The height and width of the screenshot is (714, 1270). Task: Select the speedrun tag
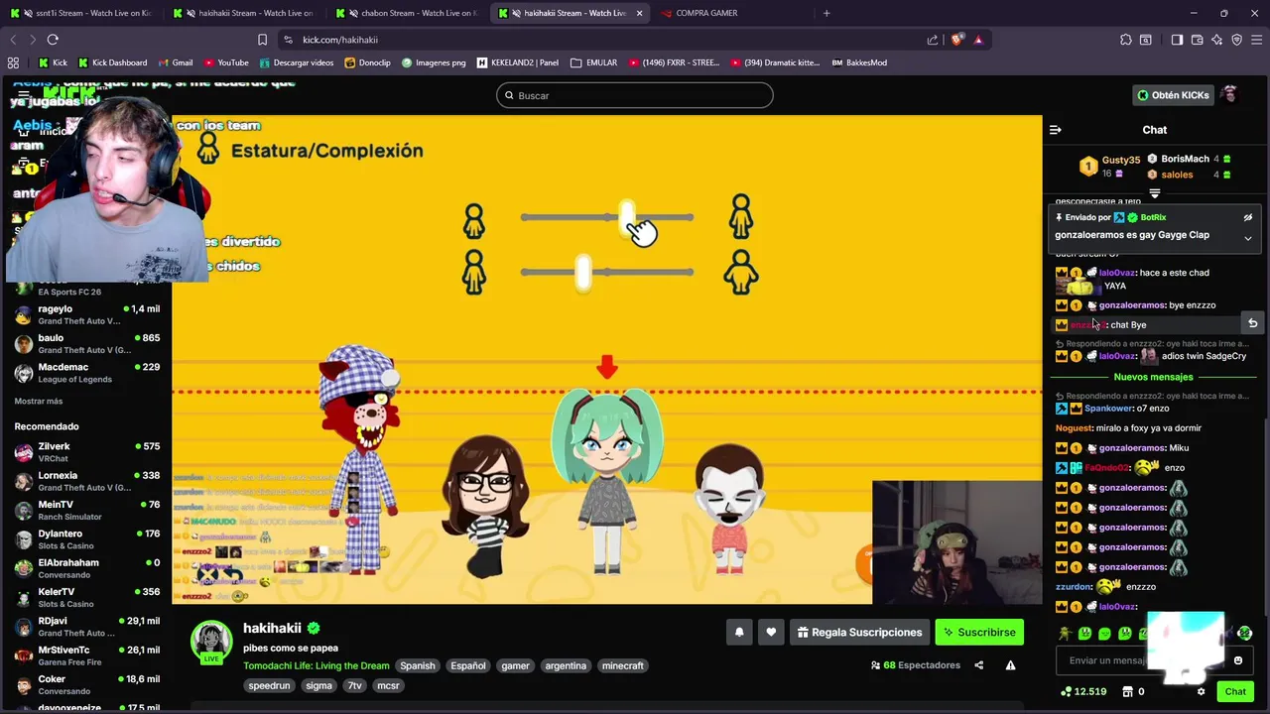coord(269,685)
